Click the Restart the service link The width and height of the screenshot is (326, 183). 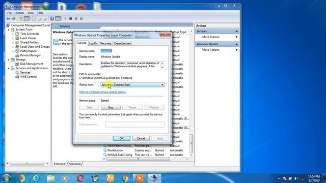(x=57, y=44)
